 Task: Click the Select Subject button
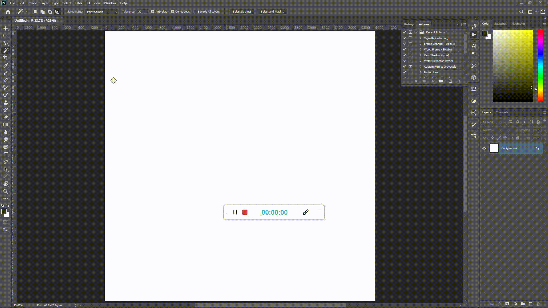(x=242, y=12)
